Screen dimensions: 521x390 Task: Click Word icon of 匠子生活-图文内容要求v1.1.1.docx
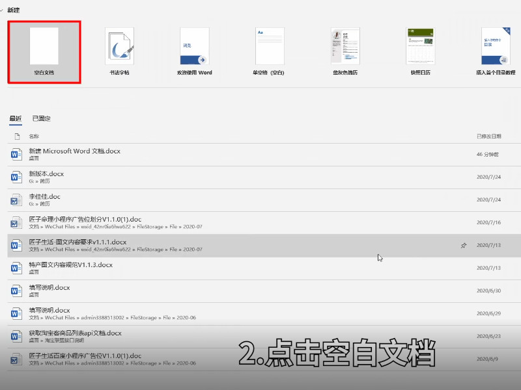pyautogui.click(x=16, y=246)
